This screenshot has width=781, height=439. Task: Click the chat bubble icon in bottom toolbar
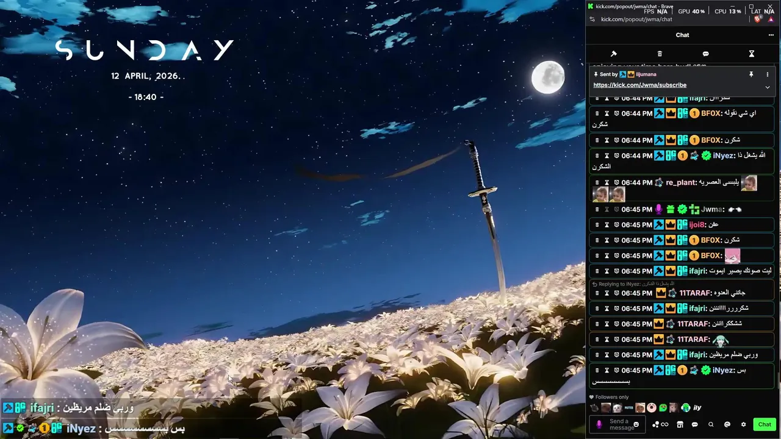[695, 424]
